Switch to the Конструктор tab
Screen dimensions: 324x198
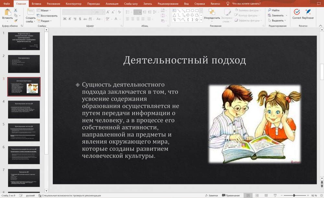74,4
